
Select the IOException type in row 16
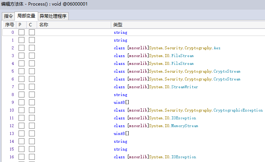pos(155,157)
